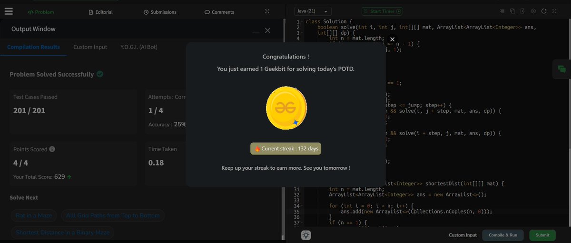This screenshot has width=571, height=243.
Task: Open Shortest Distance in a Binary Maze
Action: pos(62,233)
